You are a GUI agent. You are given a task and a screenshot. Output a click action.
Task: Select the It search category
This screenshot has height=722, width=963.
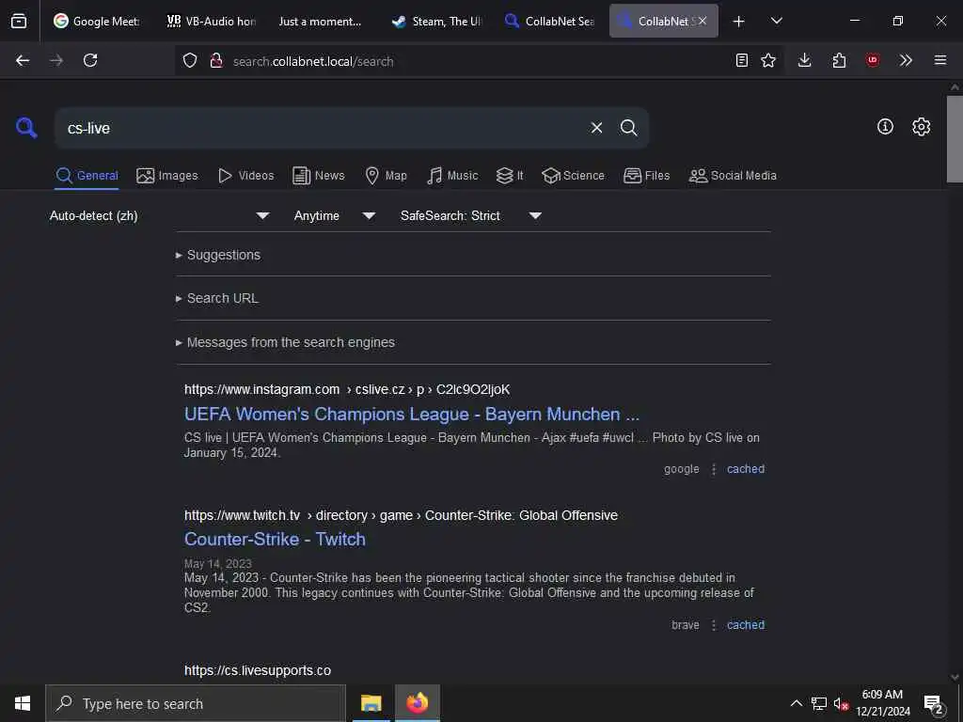coord(510,176)
